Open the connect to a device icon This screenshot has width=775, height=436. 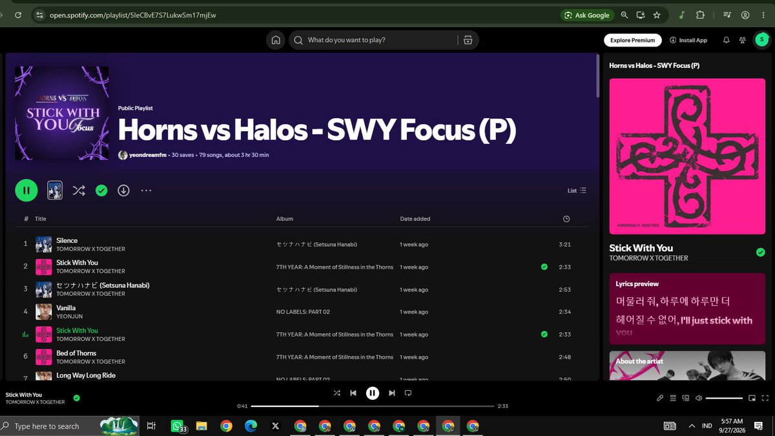point(686,399)
